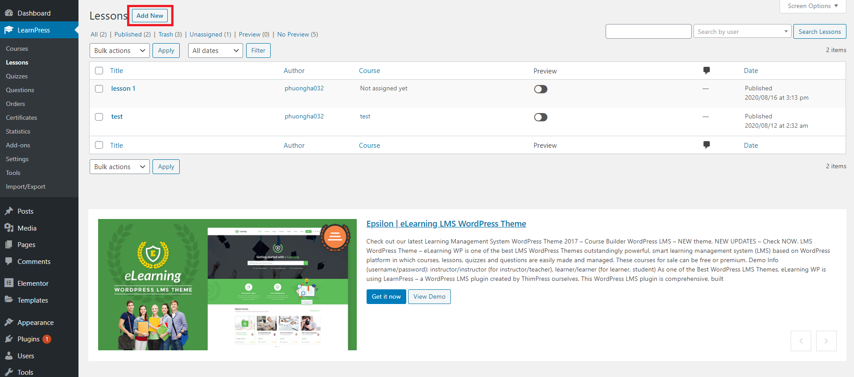Click the test course link
854x377 pixels.
(365, 116)
